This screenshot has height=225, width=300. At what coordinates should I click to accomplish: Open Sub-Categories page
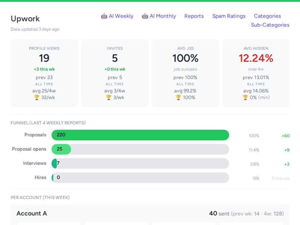(x=270, y=25)
